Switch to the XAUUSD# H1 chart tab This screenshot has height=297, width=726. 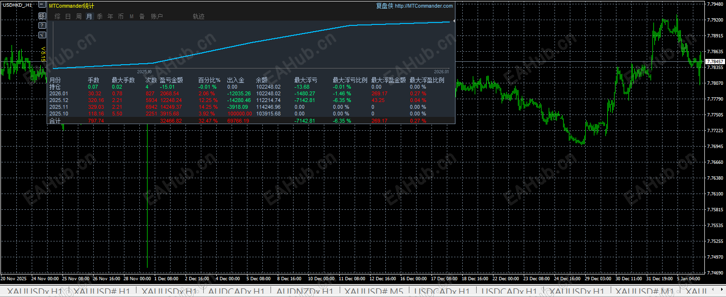pyautogui.click(x=101, y=291)
